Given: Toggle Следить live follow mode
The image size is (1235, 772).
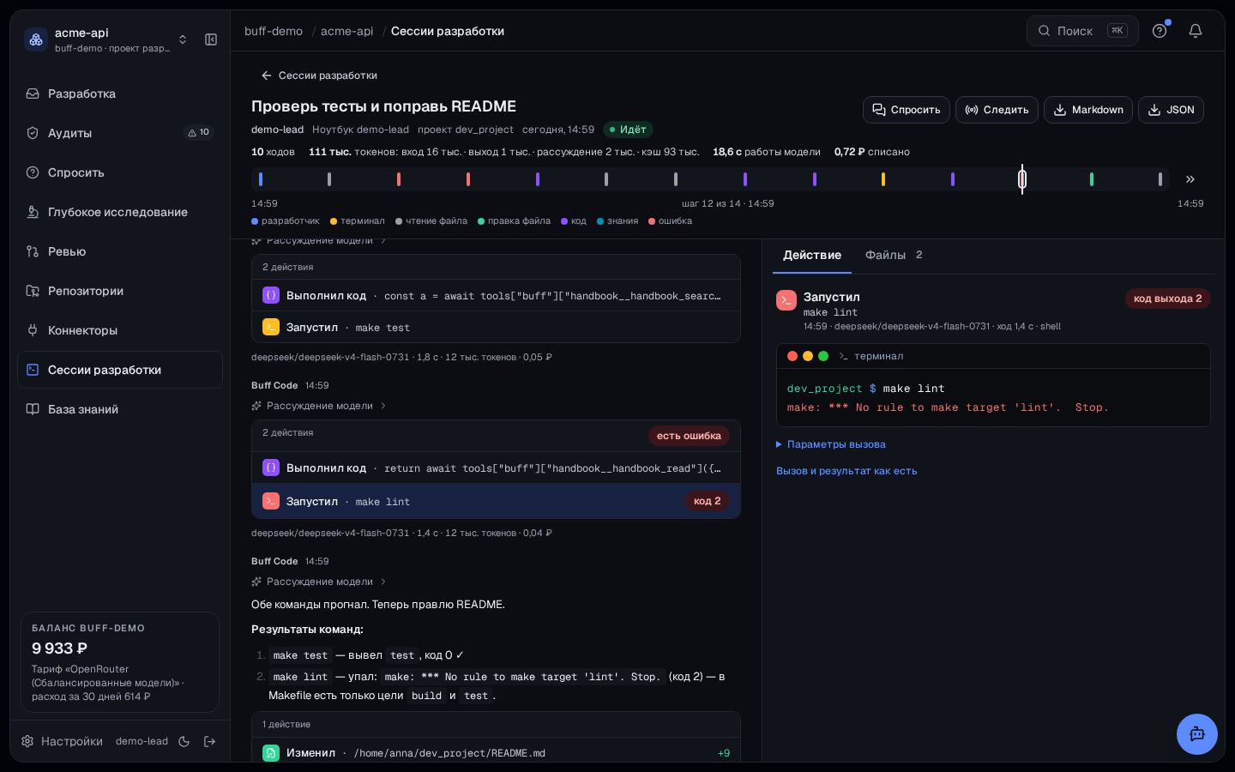Looking at the screenshot, I should click(997, 110).
